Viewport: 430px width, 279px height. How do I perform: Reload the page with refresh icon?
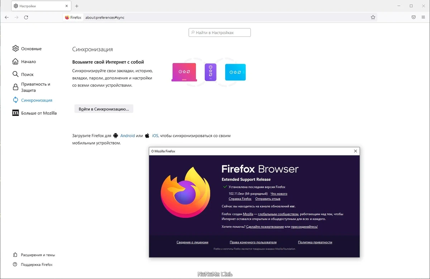(26, 17)
